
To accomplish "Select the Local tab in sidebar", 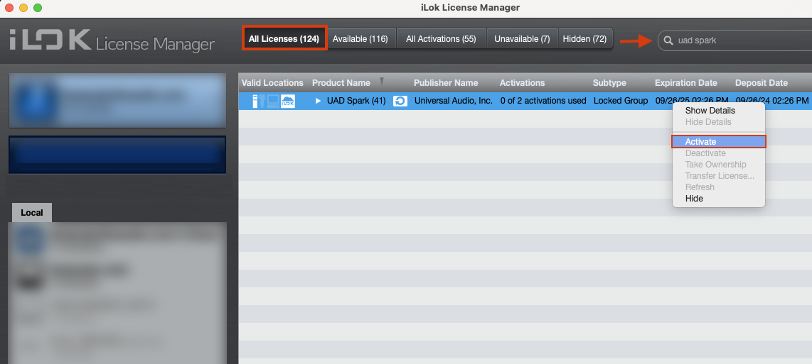I will tap(31, 212).
